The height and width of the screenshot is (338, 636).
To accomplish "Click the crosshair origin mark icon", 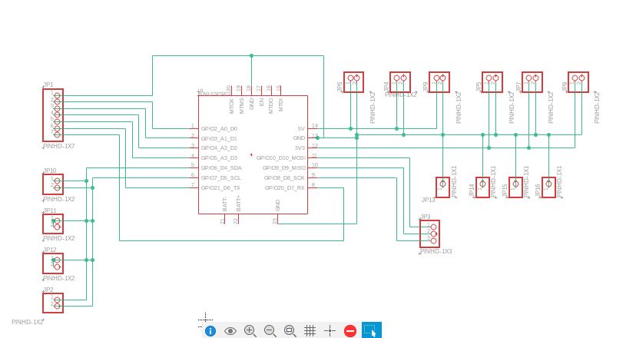I will [x=330, y=330].
